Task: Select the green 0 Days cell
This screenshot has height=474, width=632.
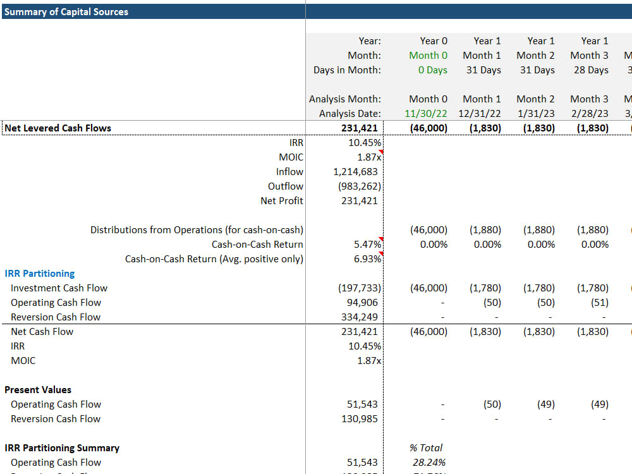Action: pos(432,70)
